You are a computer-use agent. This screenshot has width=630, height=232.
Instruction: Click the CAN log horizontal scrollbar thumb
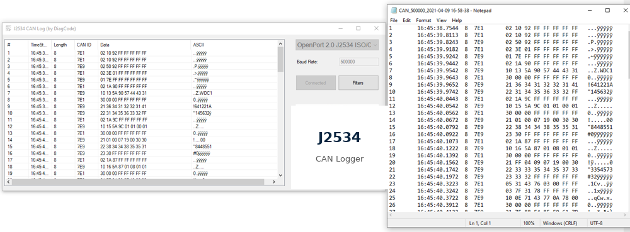point(138,182)
